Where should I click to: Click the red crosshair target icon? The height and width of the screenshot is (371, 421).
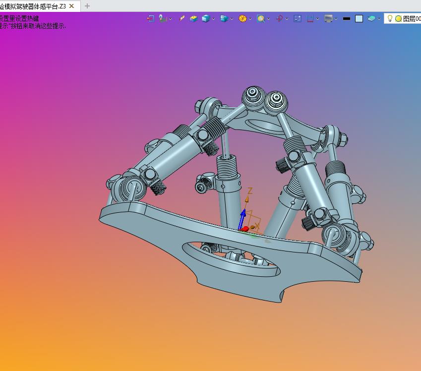click(x=279, y=18)
